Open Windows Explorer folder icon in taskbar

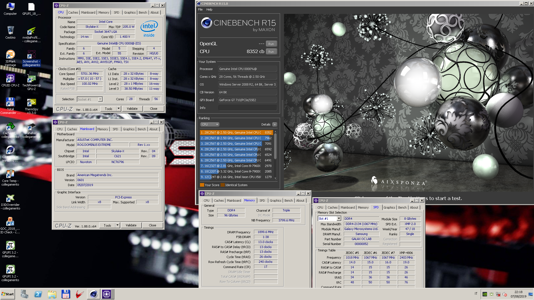pos(52,294)
